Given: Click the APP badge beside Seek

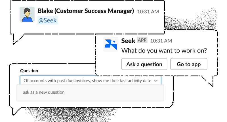Looking at the screenshot, I should pos(142,40).
